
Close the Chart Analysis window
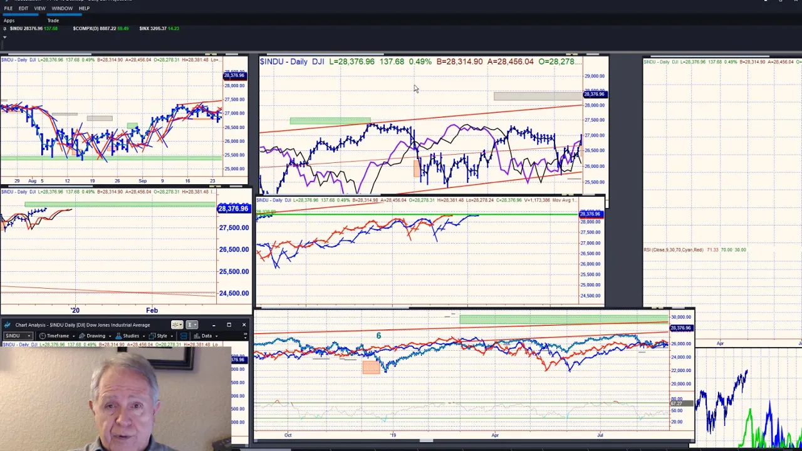click(244, 324)
